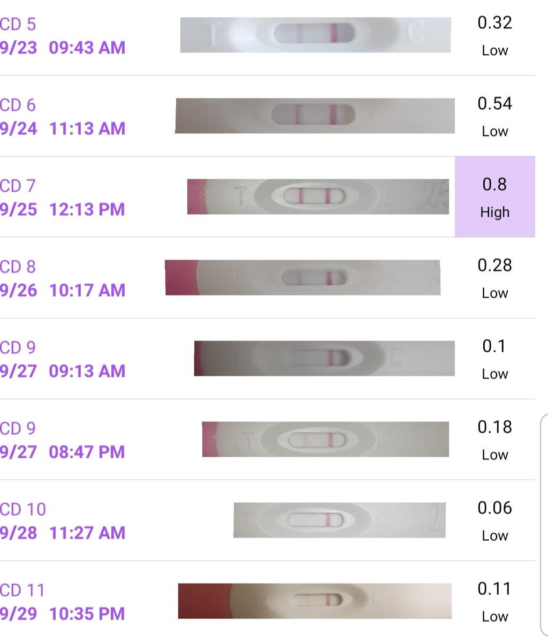View the CD 10 test strip photo
The image size is (548, 643).
pos(339,520)
